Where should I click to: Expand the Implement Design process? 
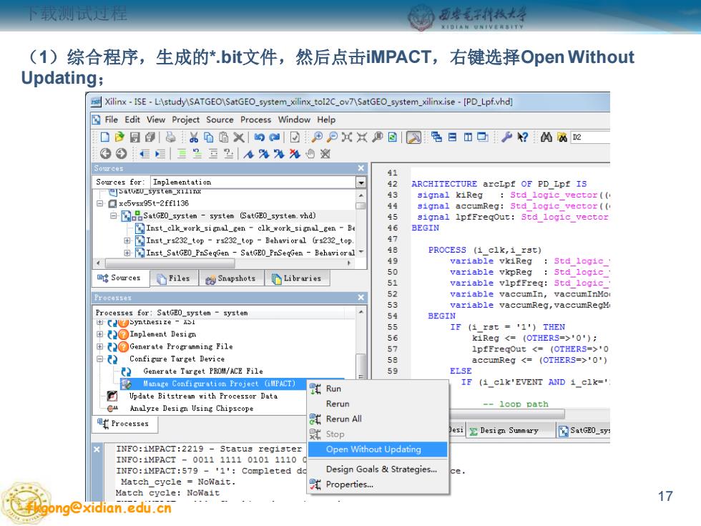[x=99, y=334]
